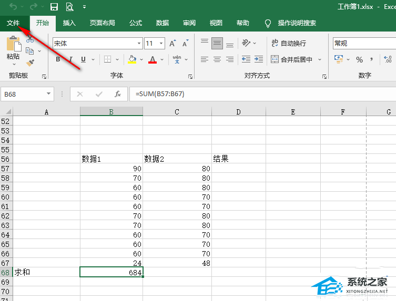The image size is (396, 301).
Task: Switch to the 审阅 tab
Action: [x=189, y=23]
